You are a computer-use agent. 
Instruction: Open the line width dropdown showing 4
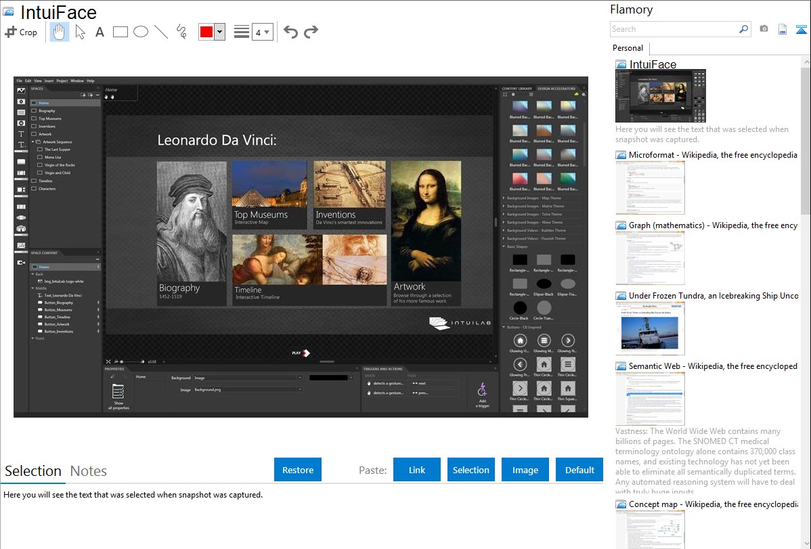(262, 32)
